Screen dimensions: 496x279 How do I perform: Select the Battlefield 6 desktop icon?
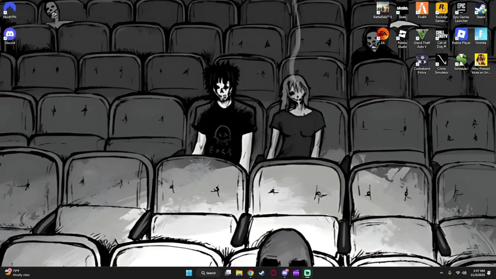click(383, 10)
